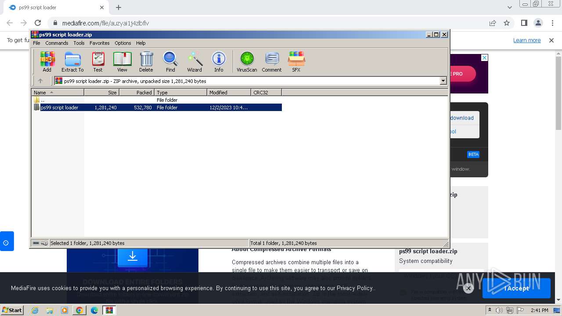Show hidden tray icons arrow

click(x=490, y=310)
